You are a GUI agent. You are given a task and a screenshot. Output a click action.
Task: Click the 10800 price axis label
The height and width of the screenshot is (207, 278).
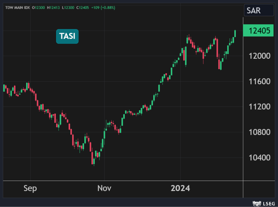[259, 132]
